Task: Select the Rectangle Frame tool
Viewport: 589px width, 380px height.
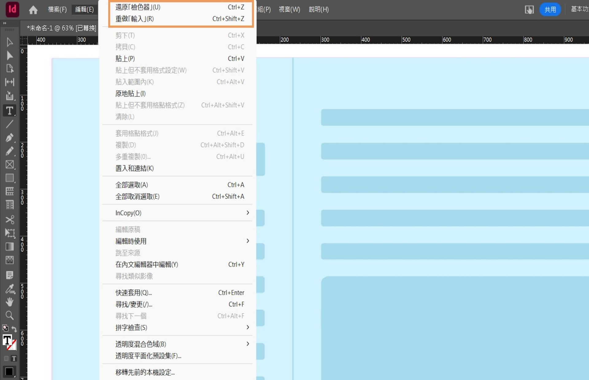Action: coord(10,165)
